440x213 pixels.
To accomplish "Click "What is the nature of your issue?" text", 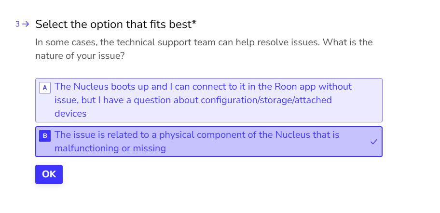I will coord(80,56).
